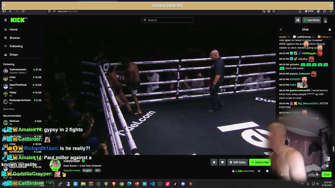Screen dimensions: 335x188
Task: Open DeenTheGreat channel showing 14.5K viewers
Action: point(22,86)
